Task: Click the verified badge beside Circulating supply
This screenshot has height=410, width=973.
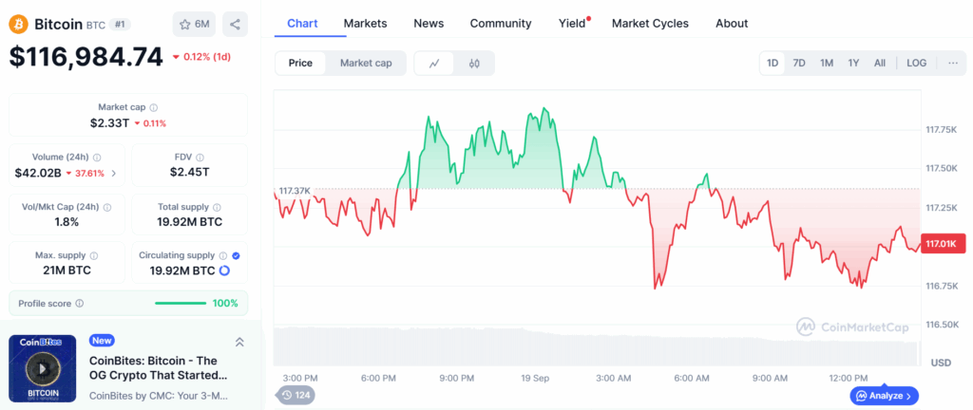Action: point(237,255)
